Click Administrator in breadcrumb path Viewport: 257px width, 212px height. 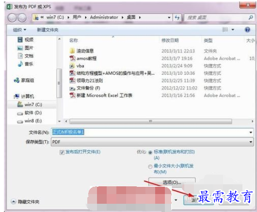click(104, 17)
